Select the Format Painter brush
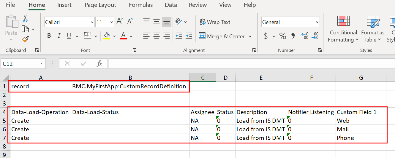 [x=25, y=39]
